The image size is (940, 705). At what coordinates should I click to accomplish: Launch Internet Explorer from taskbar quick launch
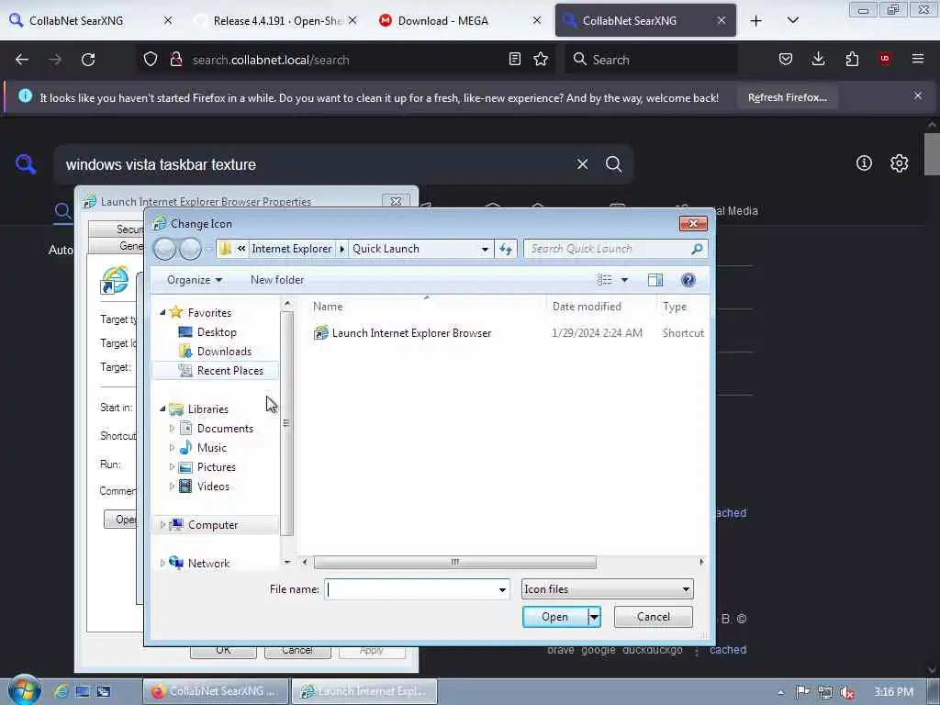pos(61,691)
